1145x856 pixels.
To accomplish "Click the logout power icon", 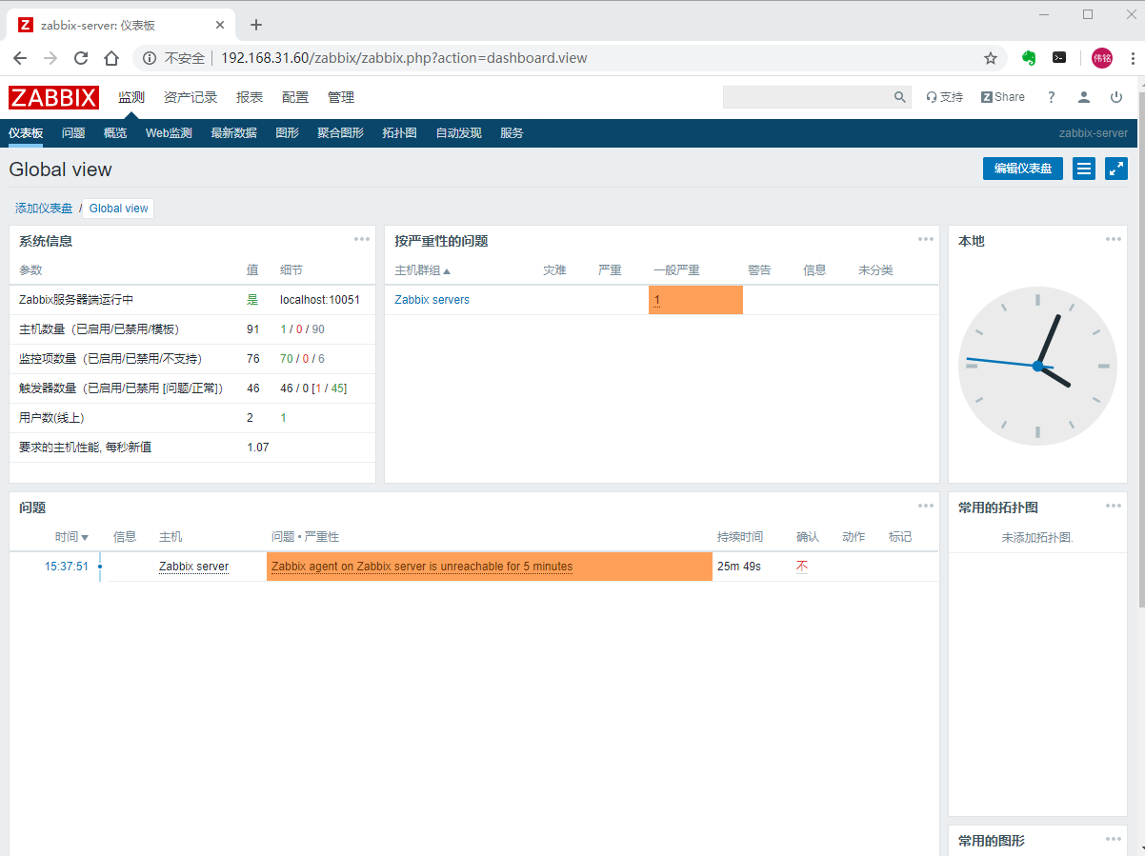I will click(1116, 97).
